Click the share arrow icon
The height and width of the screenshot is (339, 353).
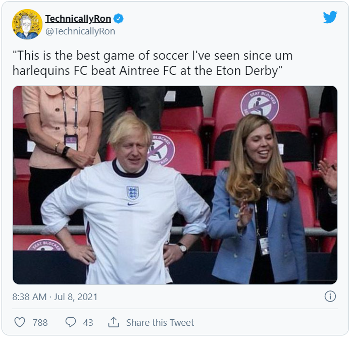point(114,322)
